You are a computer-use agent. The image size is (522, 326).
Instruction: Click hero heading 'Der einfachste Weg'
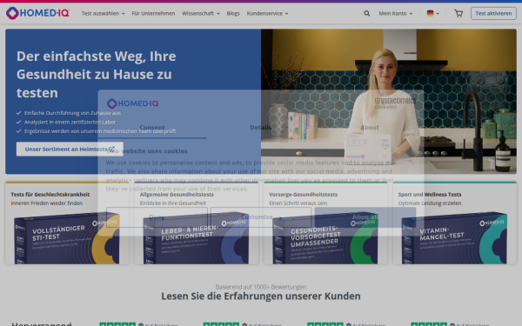coord(97,74)
